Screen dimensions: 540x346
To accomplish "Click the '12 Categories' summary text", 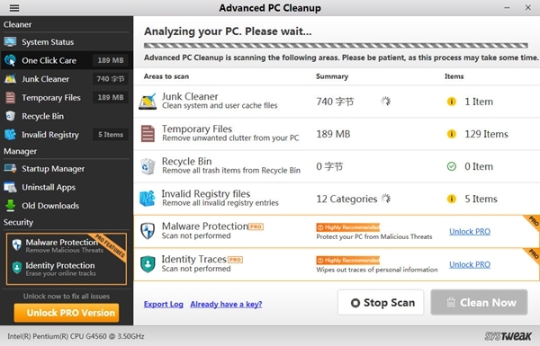I will [346, 199].
